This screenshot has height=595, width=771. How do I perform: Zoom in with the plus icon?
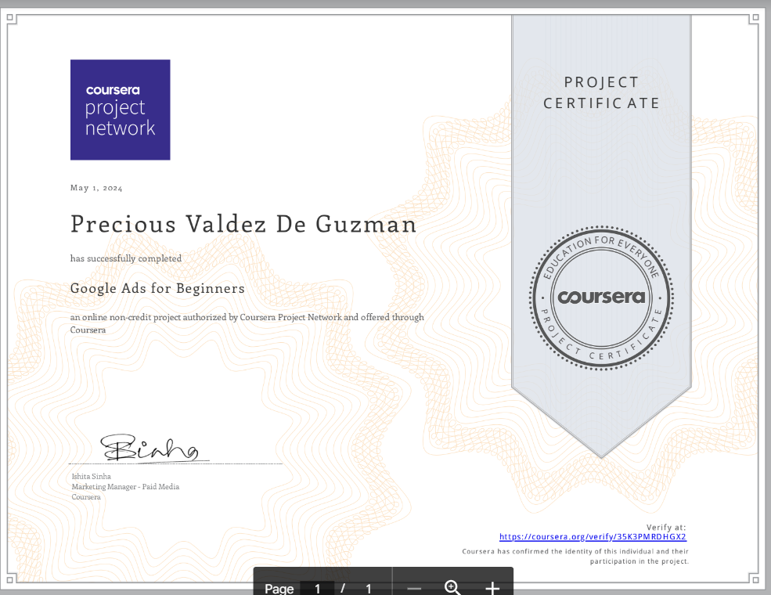point(492,588)
